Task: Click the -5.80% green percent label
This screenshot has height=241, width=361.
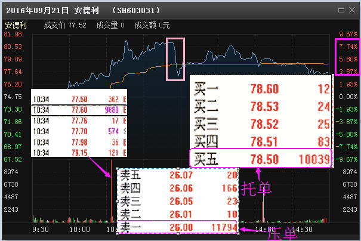Action: click(347, 134)
